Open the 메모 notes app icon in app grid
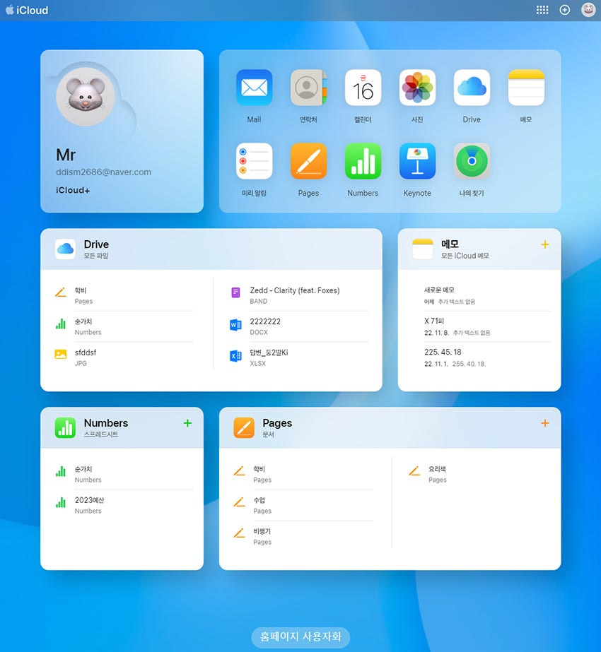This screenshot has height=652, width=601. coord(526,88)
